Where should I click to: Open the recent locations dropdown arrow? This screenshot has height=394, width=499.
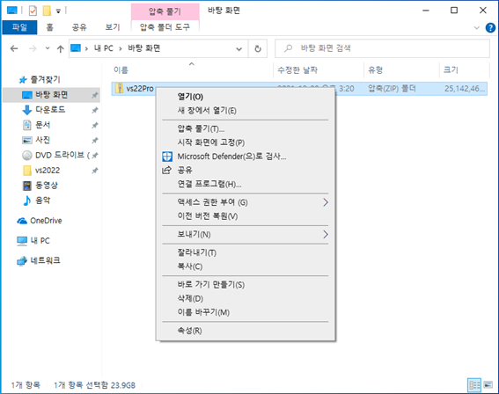[48, 48]
